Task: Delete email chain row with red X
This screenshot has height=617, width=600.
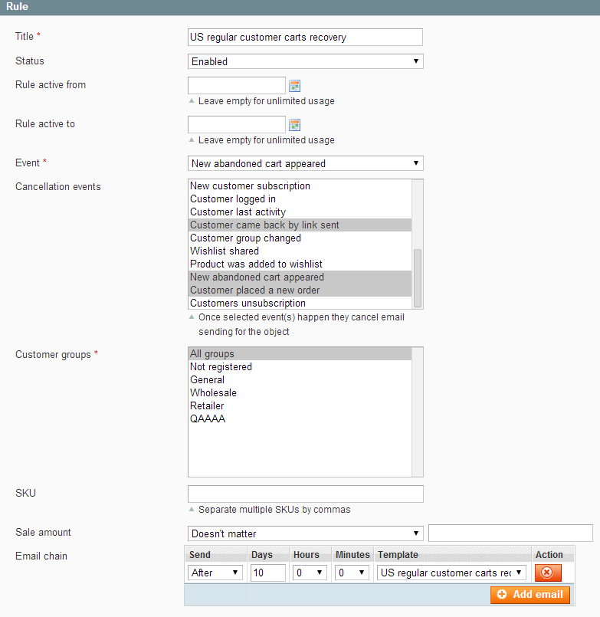Action: click(x=548, y=573)
